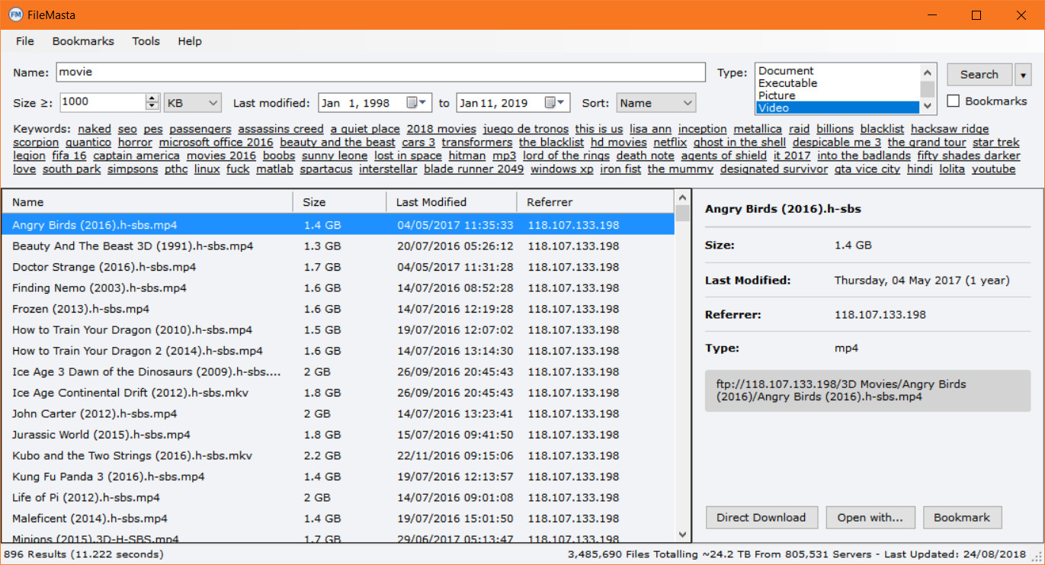Select Frozen (2013).h-sbs.mp4 row
The image size is (1045, 565).
coord(338,309)
